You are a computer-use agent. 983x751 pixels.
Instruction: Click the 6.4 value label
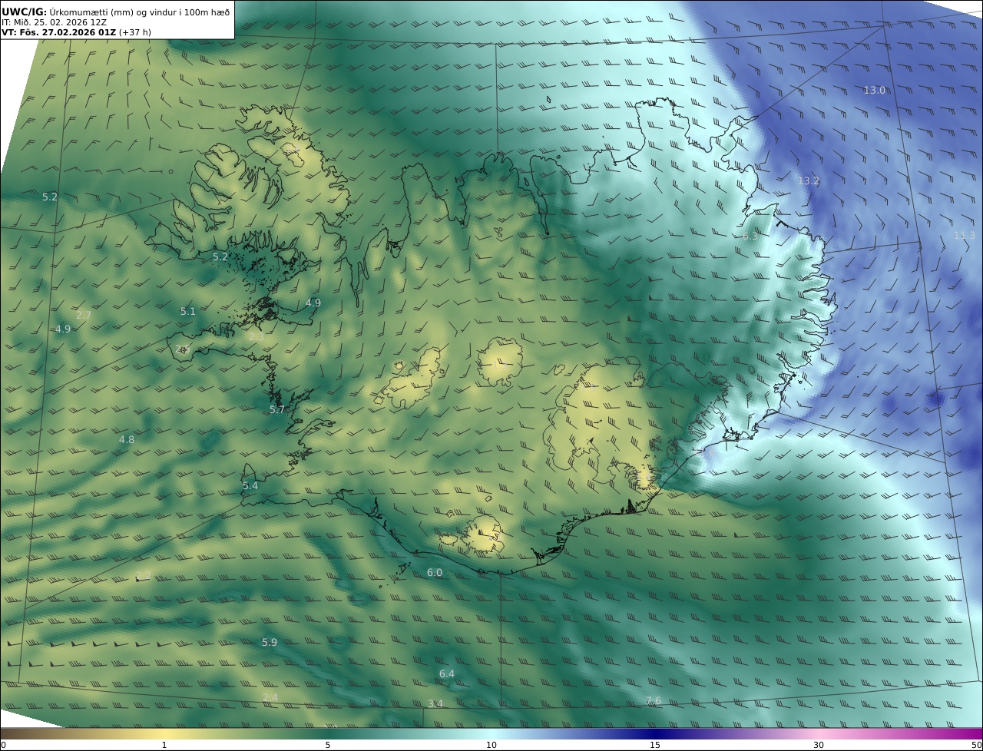[447, 673]
